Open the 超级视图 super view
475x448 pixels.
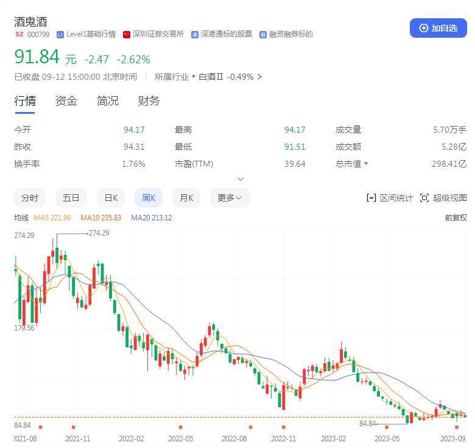click(443, 198)
